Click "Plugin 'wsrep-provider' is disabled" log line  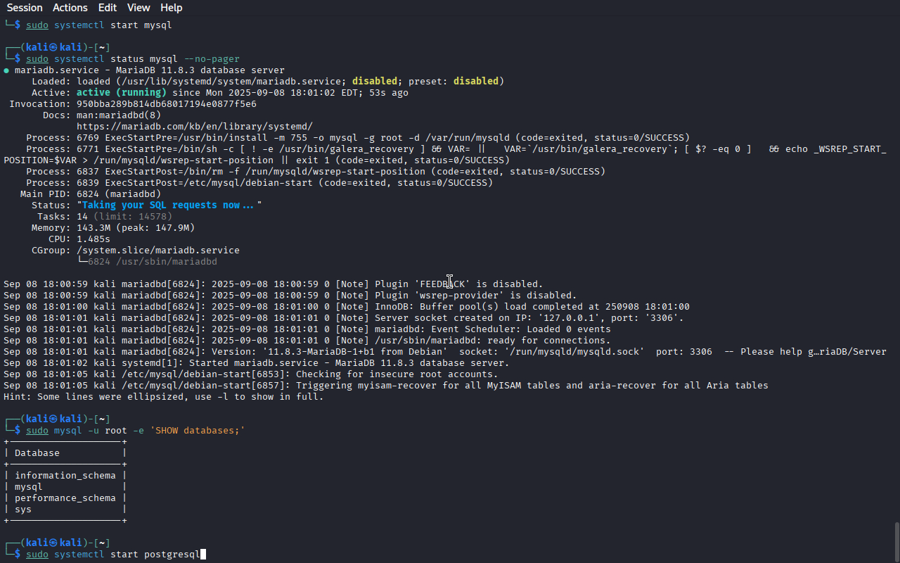click(x=290, y=296)
